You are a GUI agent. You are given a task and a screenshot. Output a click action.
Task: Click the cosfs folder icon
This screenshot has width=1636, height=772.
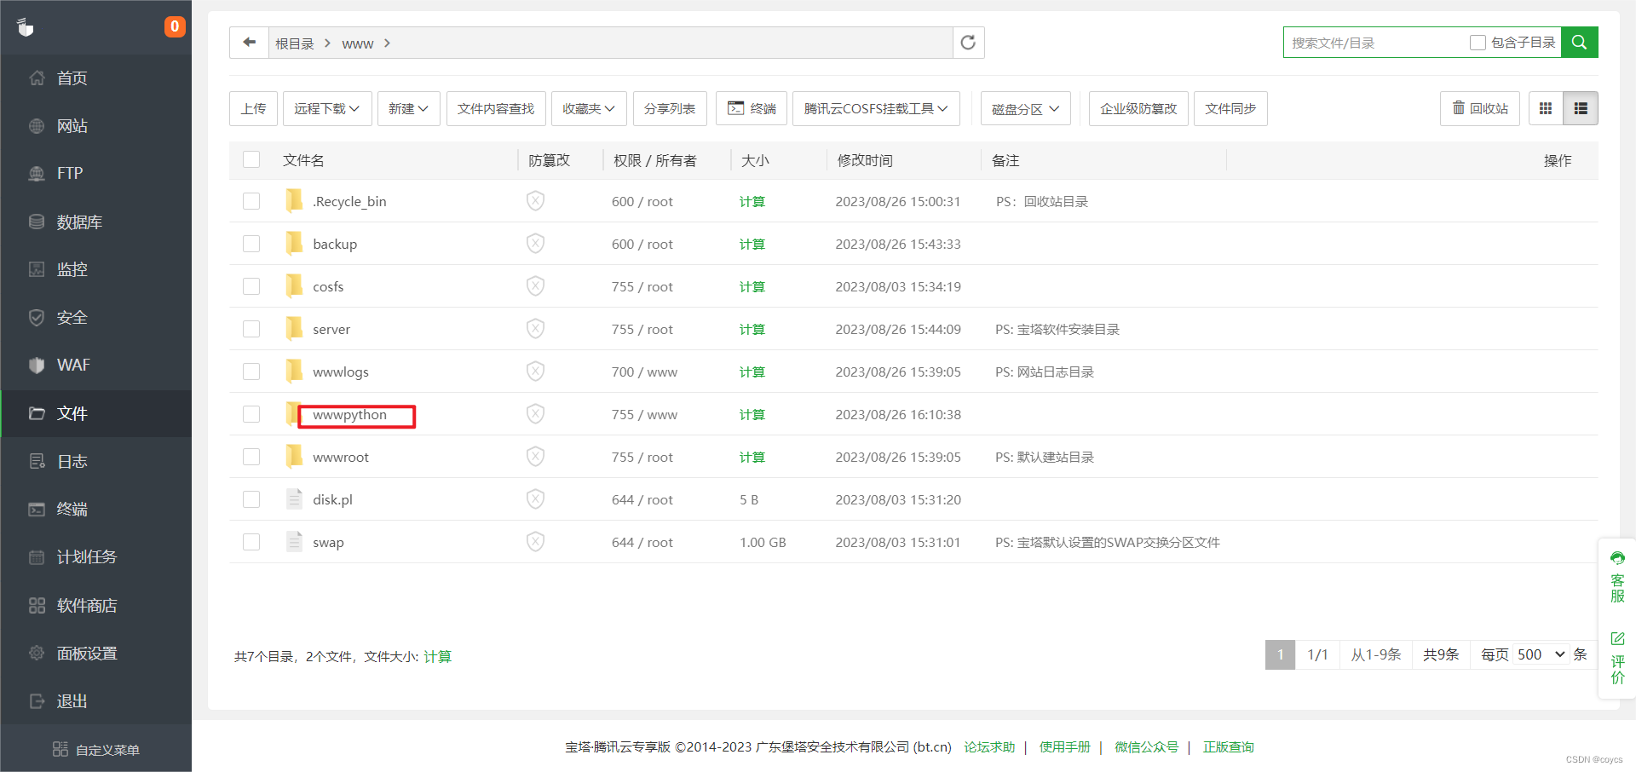(x=294, y=285)
